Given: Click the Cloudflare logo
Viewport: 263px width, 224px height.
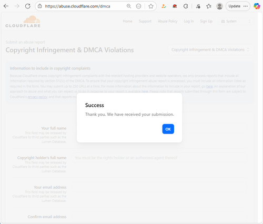Looking at the screenshot, I should click(x=23, y=22).
